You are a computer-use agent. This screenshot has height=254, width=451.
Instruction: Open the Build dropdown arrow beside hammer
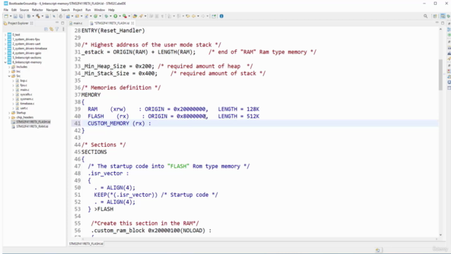point(42,16)
